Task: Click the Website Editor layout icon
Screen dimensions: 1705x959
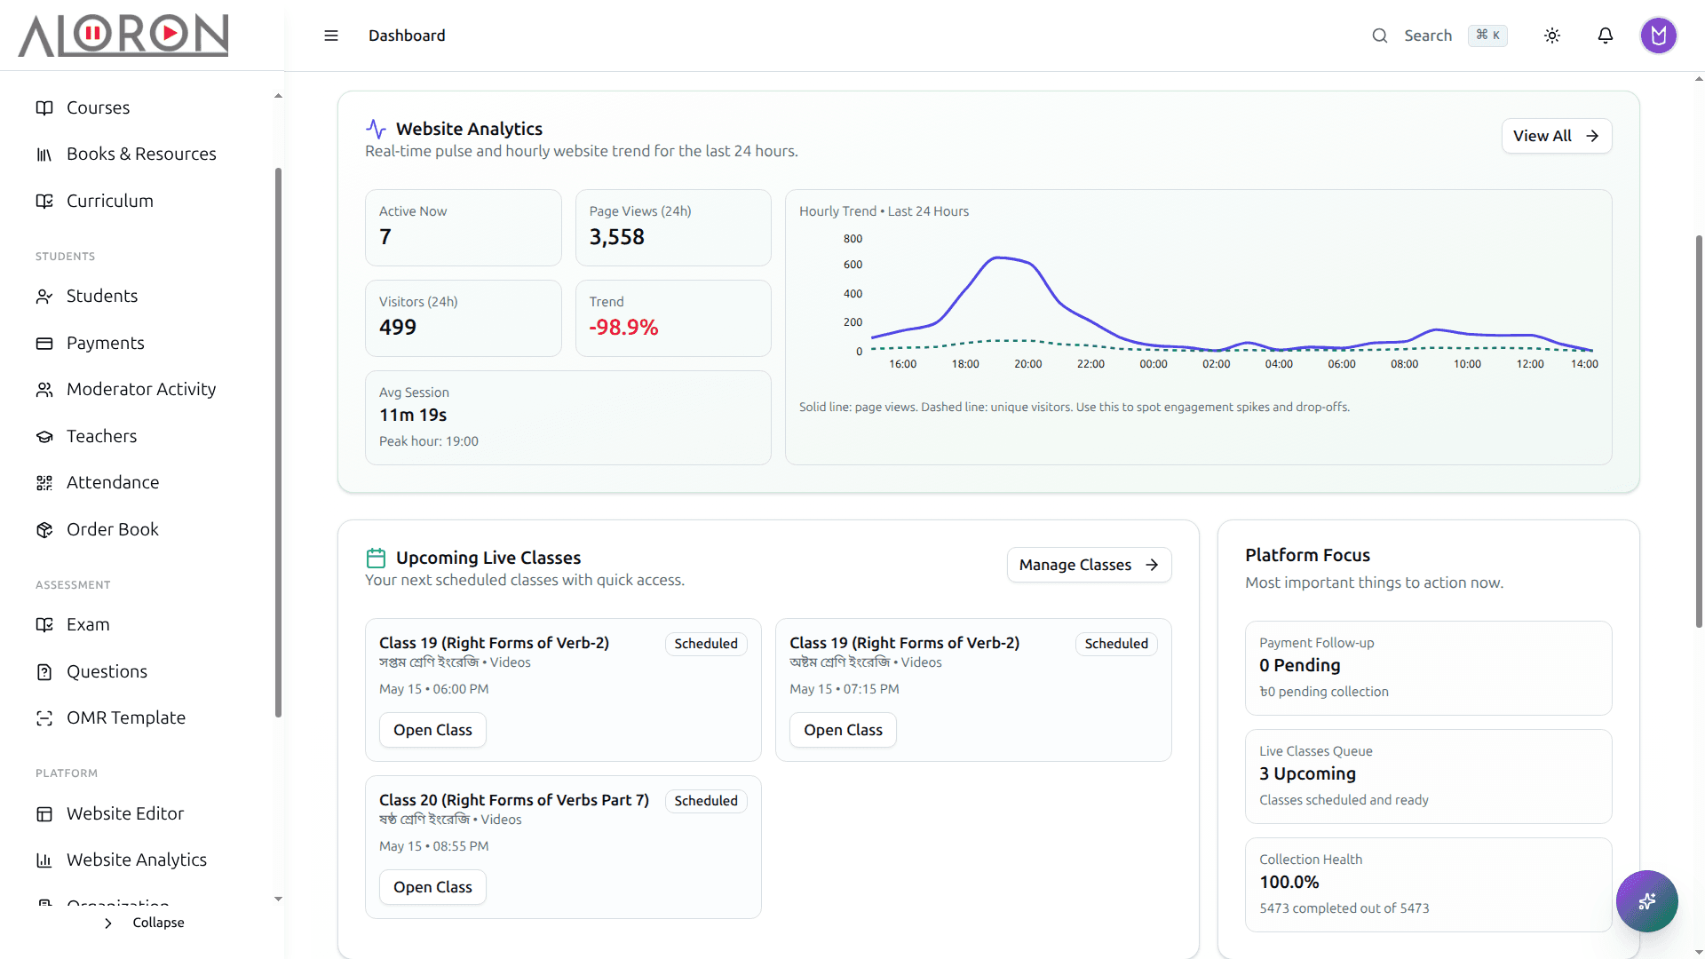Action: (x=44, y=813)
